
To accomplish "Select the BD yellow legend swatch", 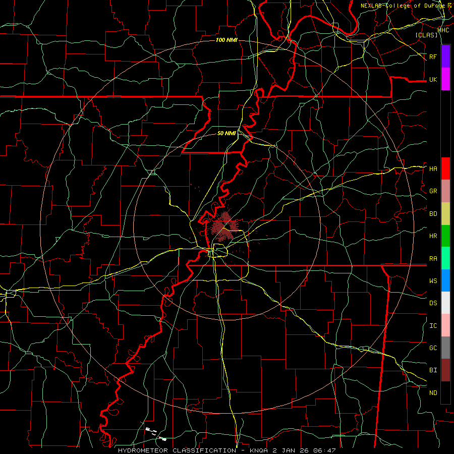I will pyautogui.click(x=445, y=214).
